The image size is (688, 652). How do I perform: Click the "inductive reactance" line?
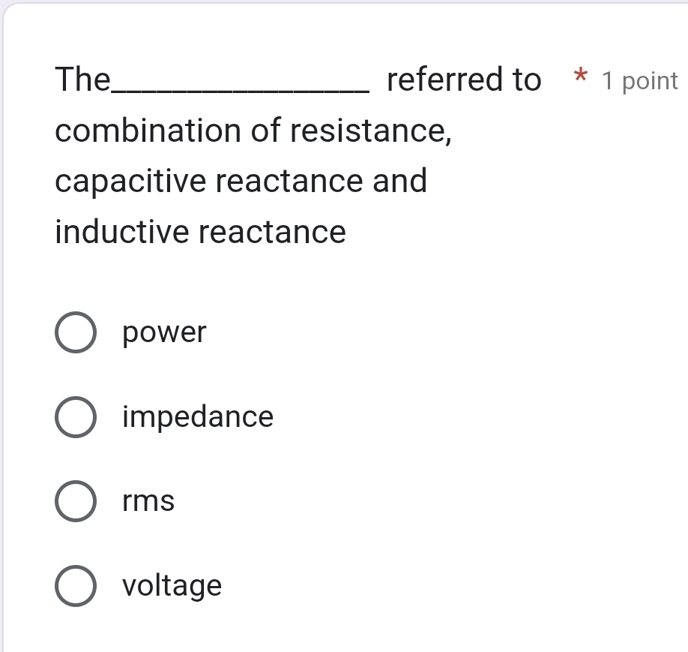[201, 232]
